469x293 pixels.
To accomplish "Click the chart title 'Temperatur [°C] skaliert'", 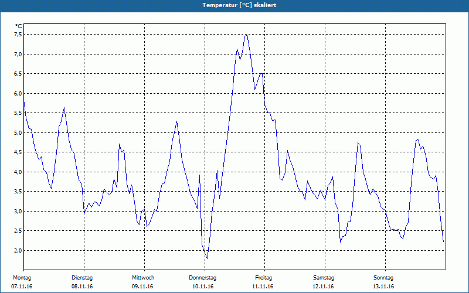I will pyautogui.click(x=239, y=5).
